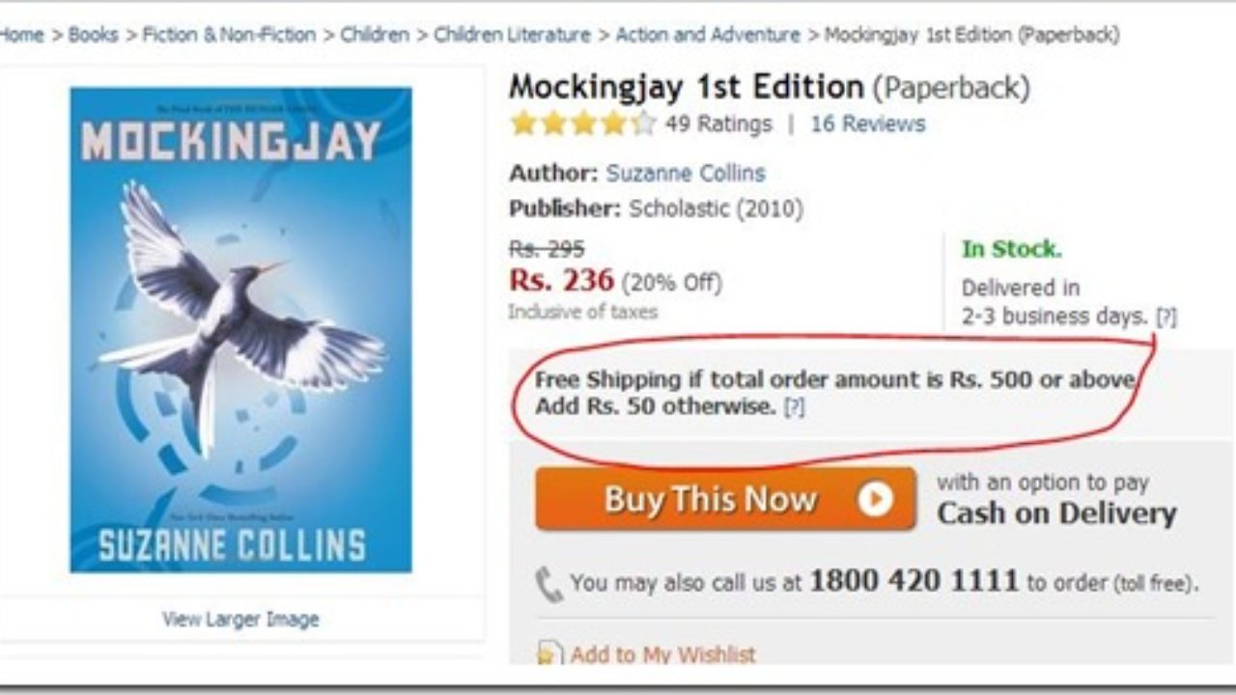Select the Children breadcrumb link
Image resolution: width=1236 pixels, height=695 pixels.
[x=375, y=35]
